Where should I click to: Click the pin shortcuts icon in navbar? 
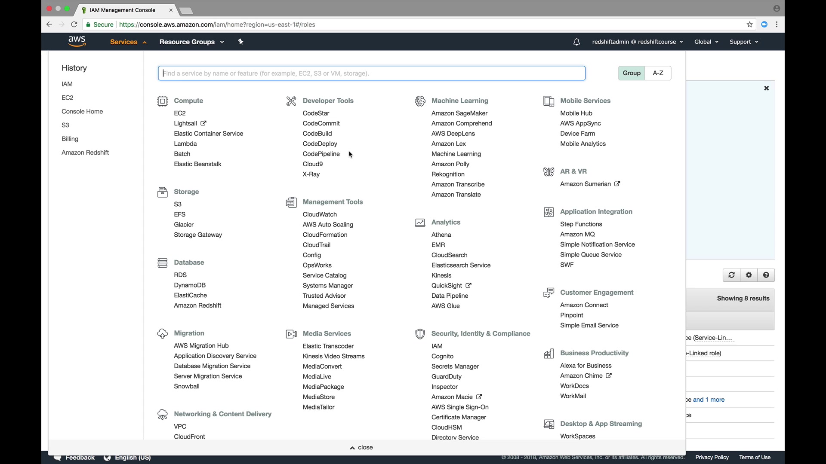(241, 42)
